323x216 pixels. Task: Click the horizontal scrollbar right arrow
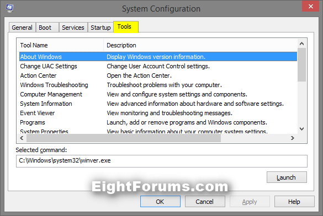tap(293, 138)
